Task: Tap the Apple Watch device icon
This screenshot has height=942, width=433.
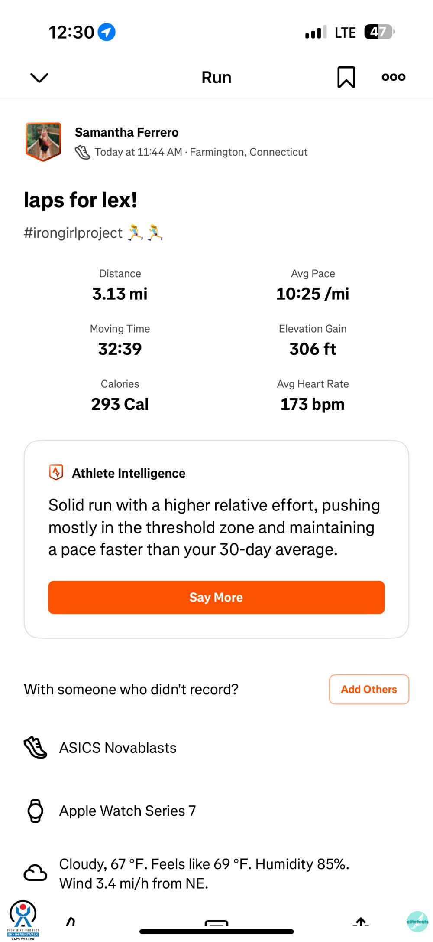Action: [x=35, y=811]
